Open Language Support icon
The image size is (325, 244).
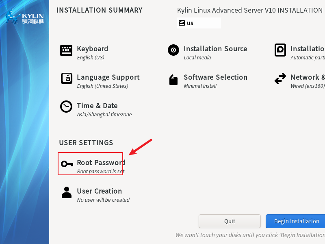(66, 78)
